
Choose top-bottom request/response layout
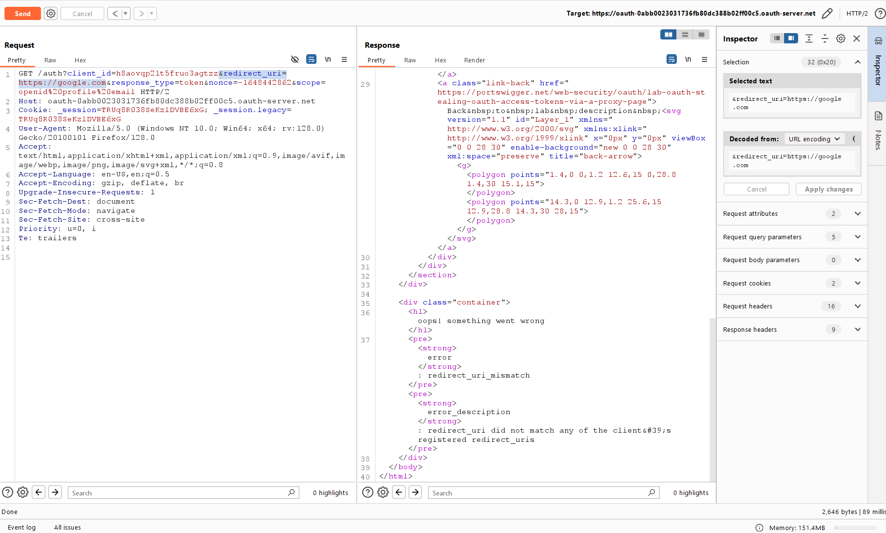(685, 35)
